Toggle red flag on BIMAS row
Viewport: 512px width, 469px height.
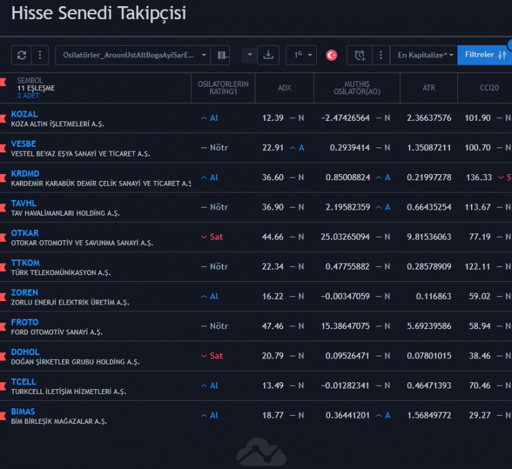click(3, 416)
